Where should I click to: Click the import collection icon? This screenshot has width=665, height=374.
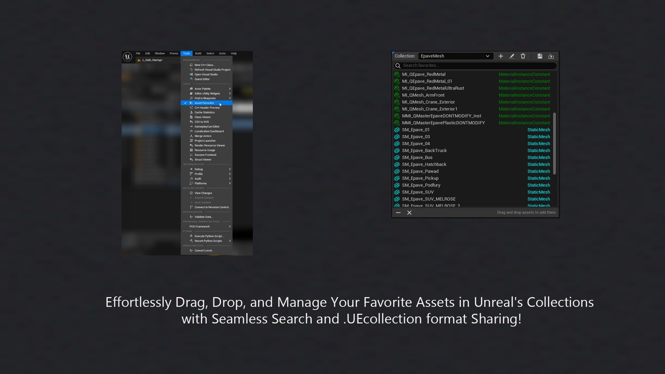tap(551, 56)
